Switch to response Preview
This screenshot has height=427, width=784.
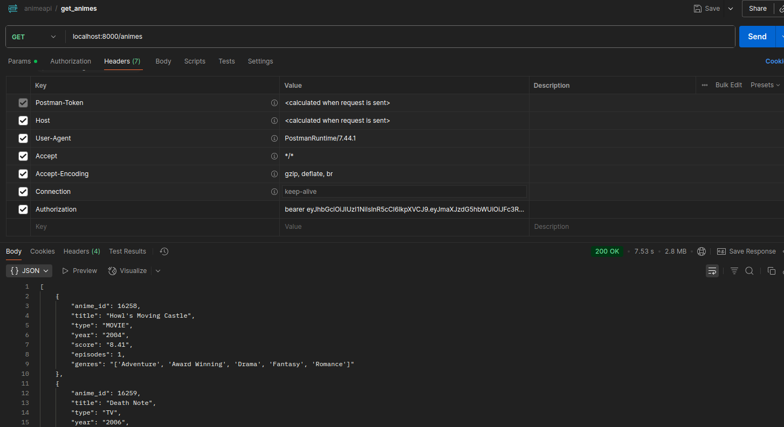point(79,271)
